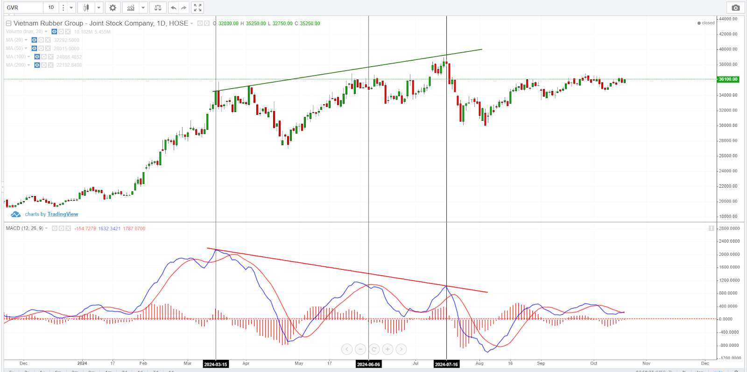747x372 pixels.
Task: Click the MACD (12, 26, 9) label
Action: click(25, 228)
